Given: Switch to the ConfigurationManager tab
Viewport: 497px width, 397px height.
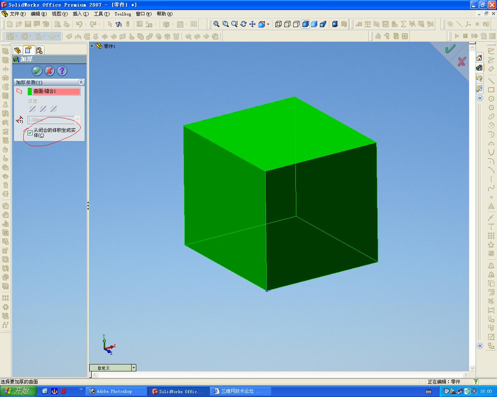Looking at the screenshot, I should point(39,50).
